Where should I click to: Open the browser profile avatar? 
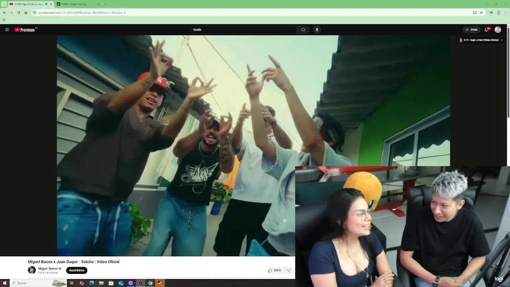click(498, 12)
